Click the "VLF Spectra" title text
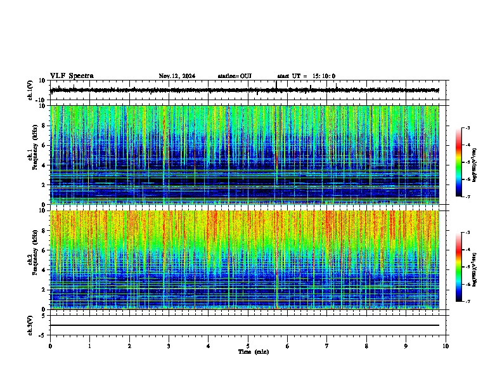 72,76
